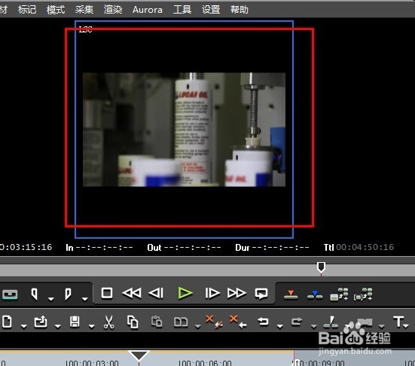This screenshot has width=415, height=366.
Task: Click the Replace clip icon
Action: [181, 322]
